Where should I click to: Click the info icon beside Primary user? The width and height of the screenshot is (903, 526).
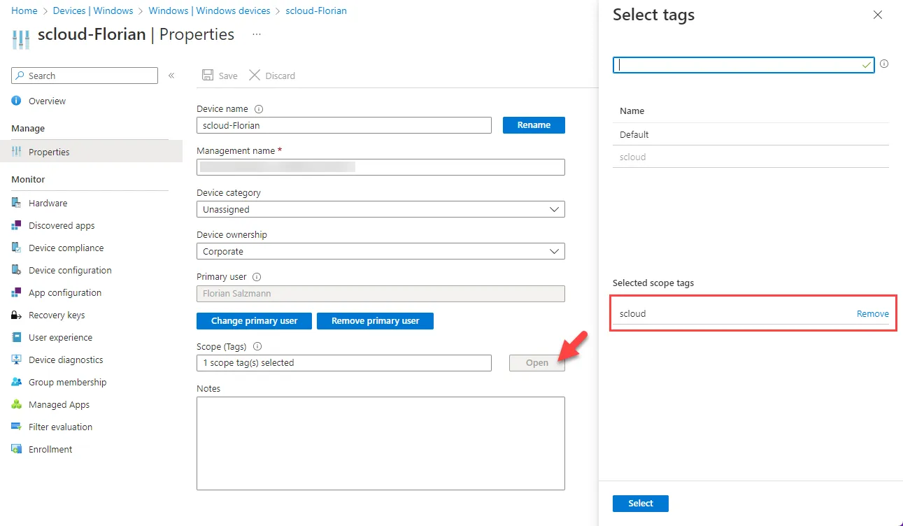pos(257,277)
